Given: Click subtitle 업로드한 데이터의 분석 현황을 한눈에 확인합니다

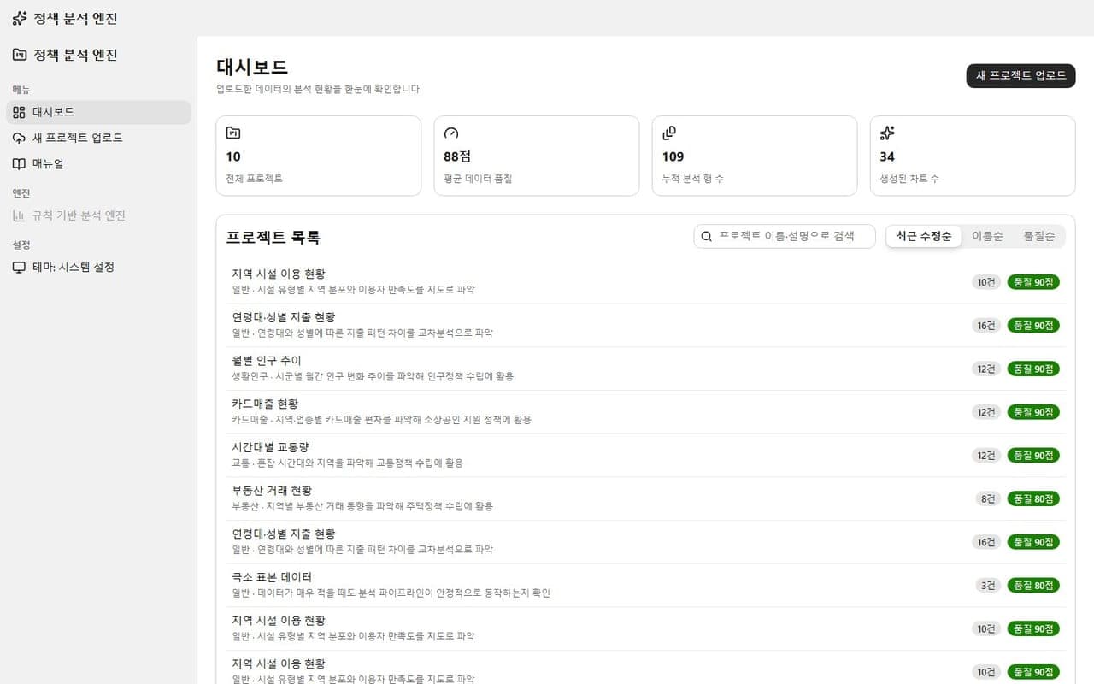Looking at the screenshot, I should pyautogui.click(x=318, y=89).
